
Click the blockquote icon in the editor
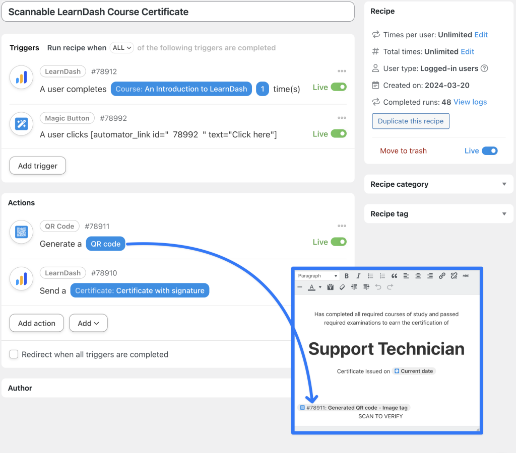pos(395,276)
